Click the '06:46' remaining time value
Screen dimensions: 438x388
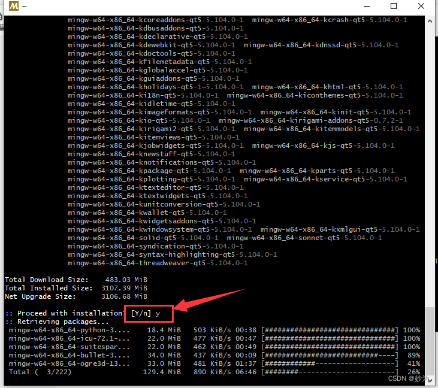pos(246,372)
